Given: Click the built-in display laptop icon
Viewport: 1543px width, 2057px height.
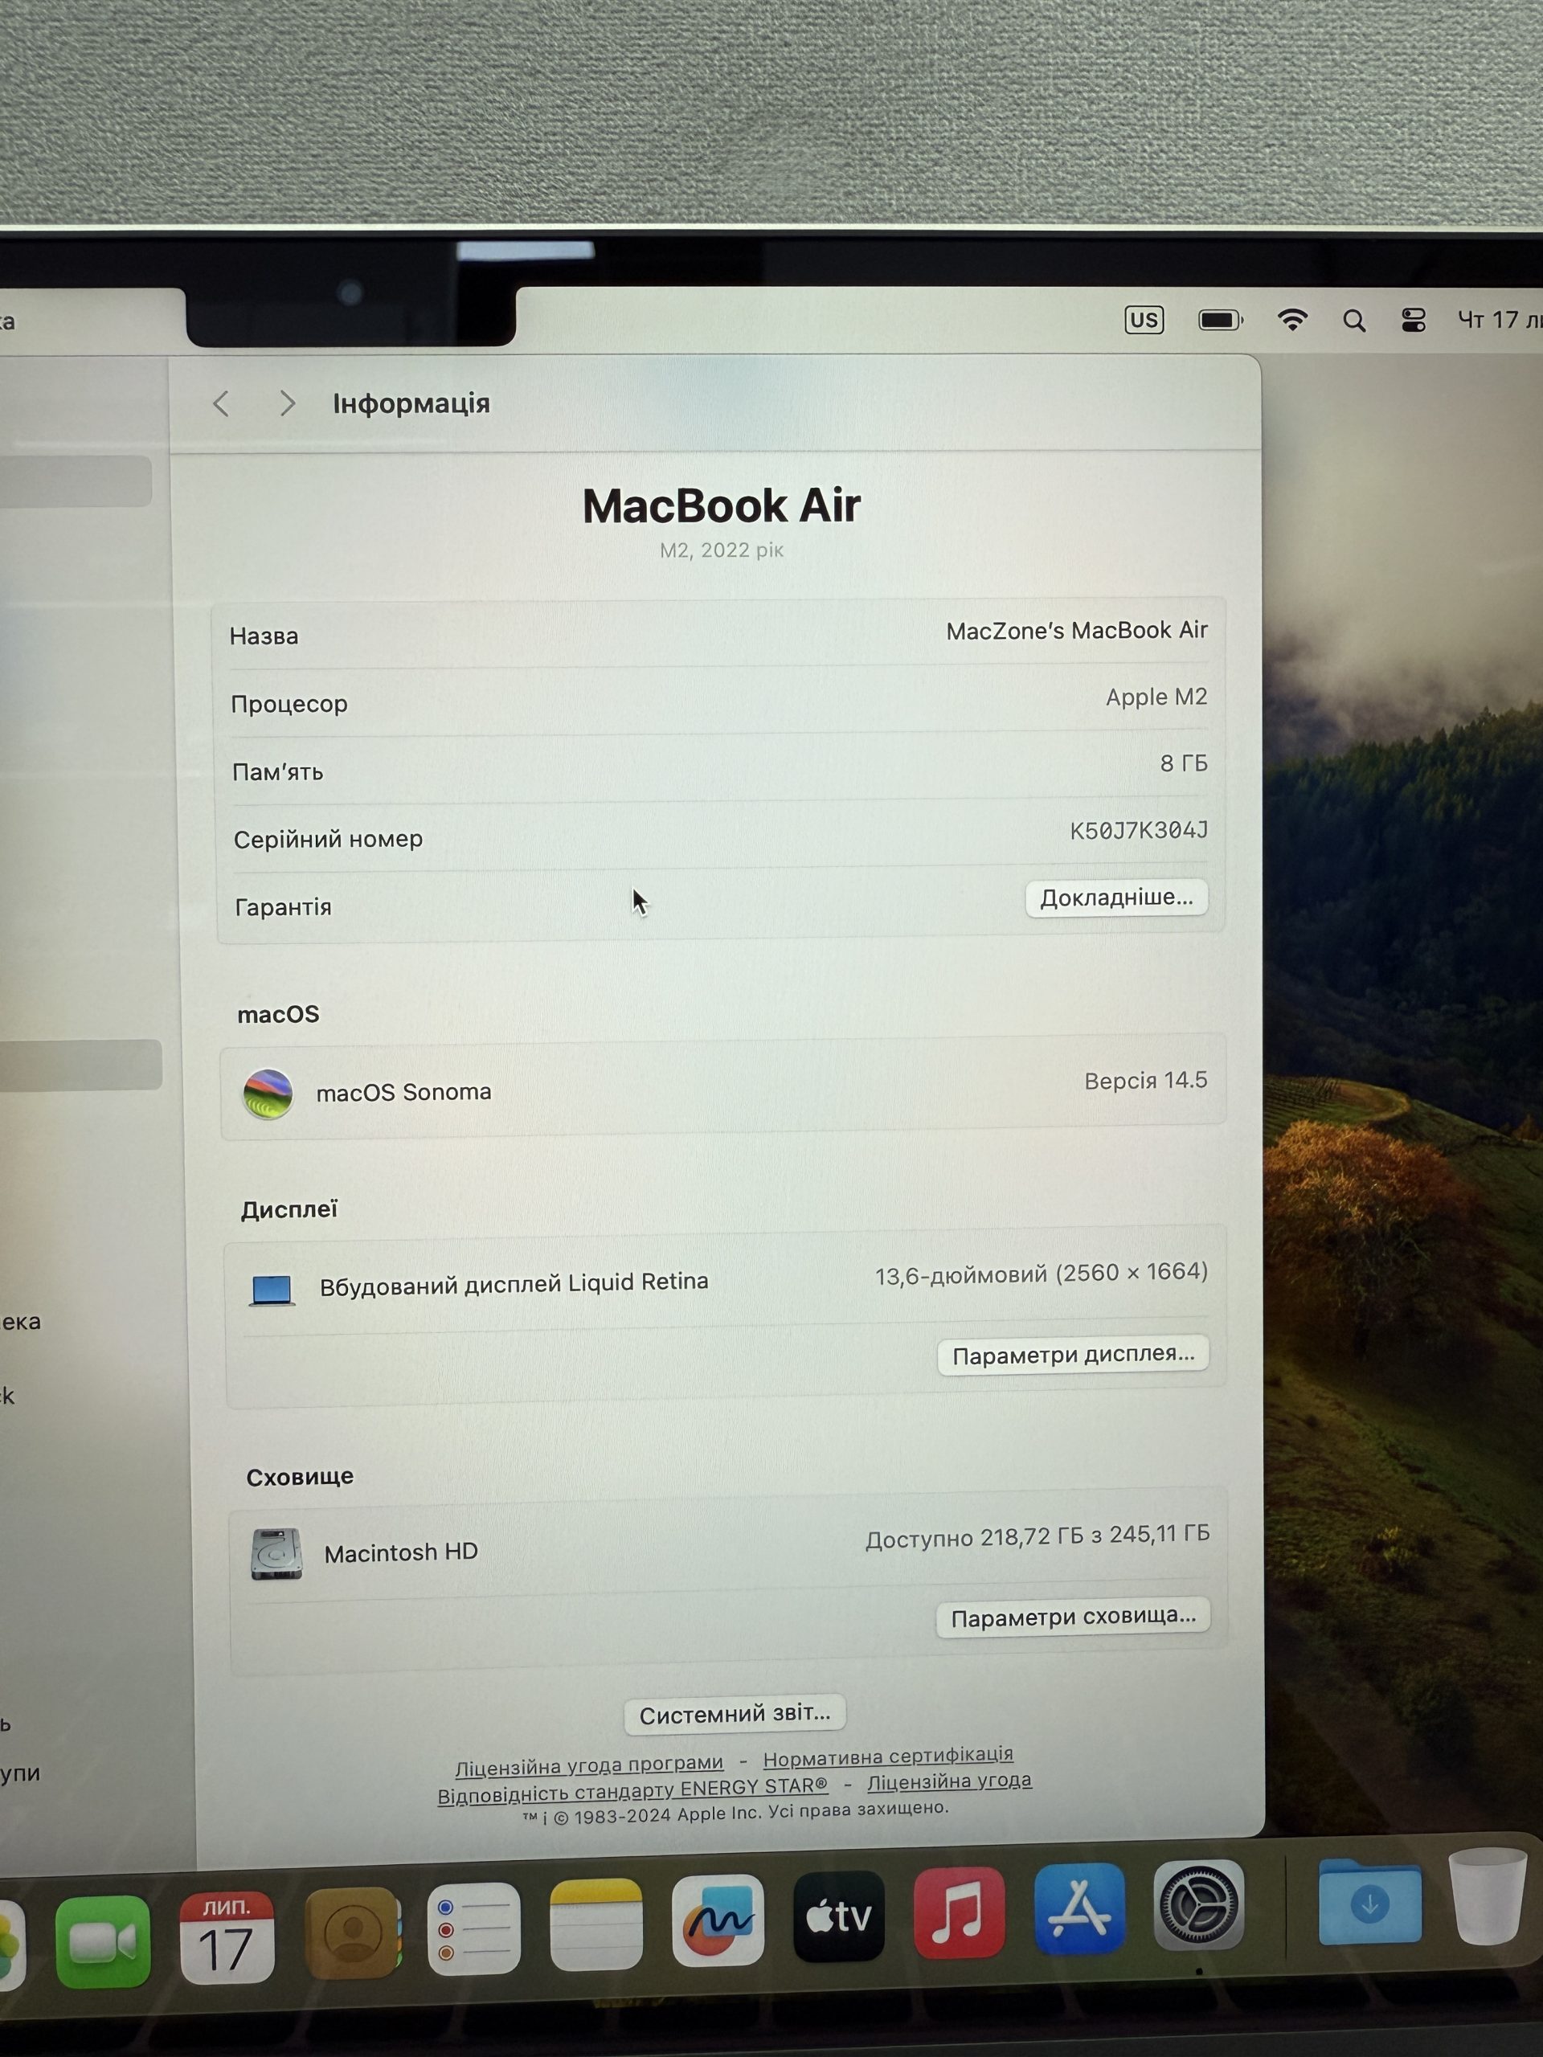Looking at the screenshot, I should tap(272, 1290).
